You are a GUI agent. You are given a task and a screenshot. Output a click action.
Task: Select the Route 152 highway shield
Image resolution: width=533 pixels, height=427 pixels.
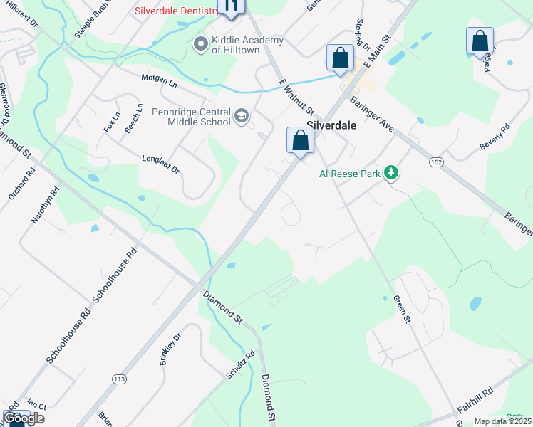[x=437, y=162]
